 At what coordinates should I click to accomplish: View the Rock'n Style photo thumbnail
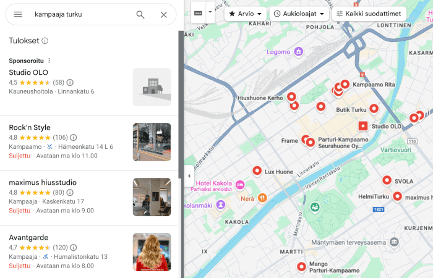[x=152, y=142]
